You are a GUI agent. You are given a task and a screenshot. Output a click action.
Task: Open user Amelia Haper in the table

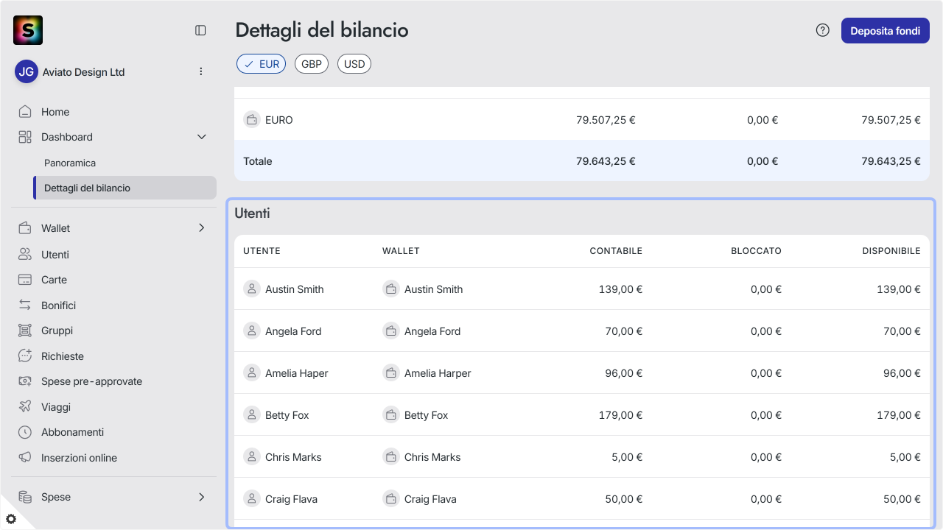tap(297, 373)
